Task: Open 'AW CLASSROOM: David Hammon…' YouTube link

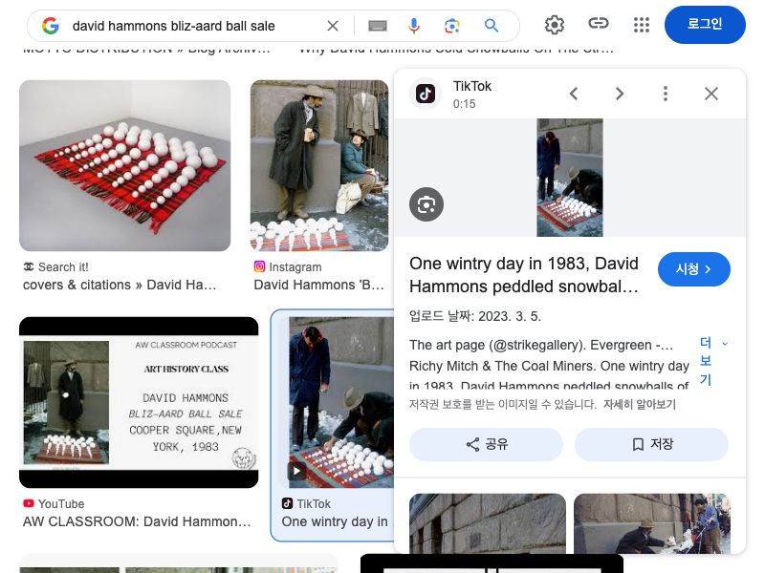Action: click(137, 521)
